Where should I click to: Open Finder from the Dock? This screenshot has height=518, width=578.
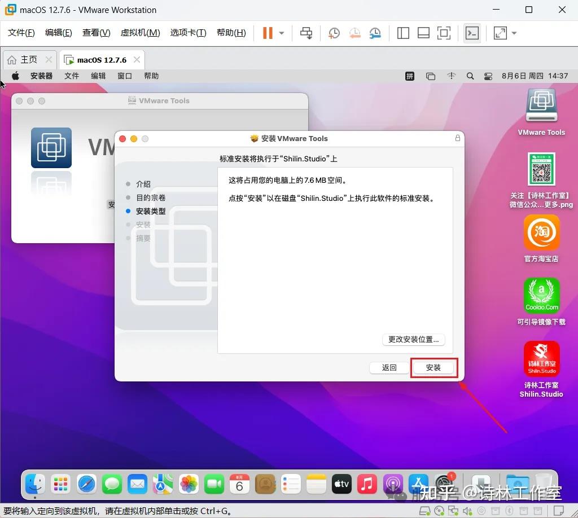coord(35,484)
